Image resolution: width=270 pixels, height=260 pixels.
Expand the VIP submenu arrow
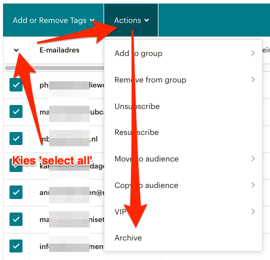tap(253, 211)
